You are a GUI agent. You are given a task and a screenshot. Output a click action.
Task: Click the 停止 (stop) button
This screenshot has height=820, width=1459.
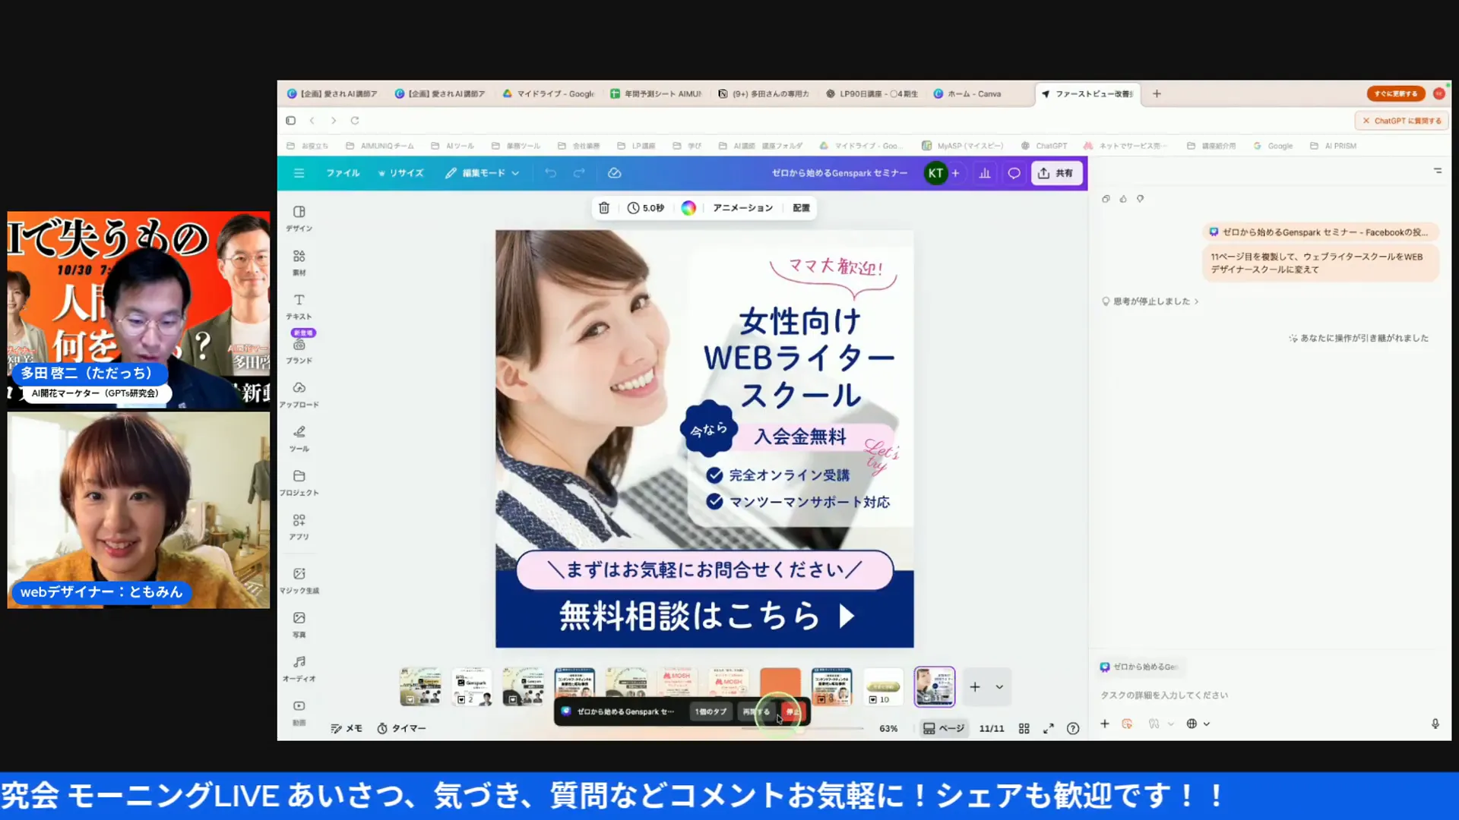point(793,711)
